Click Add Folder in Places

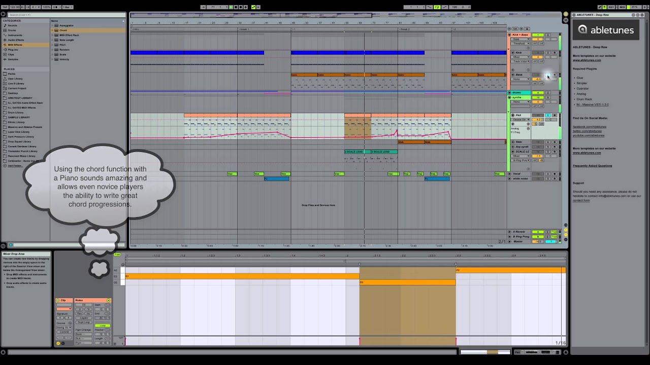tap(15, 166)
